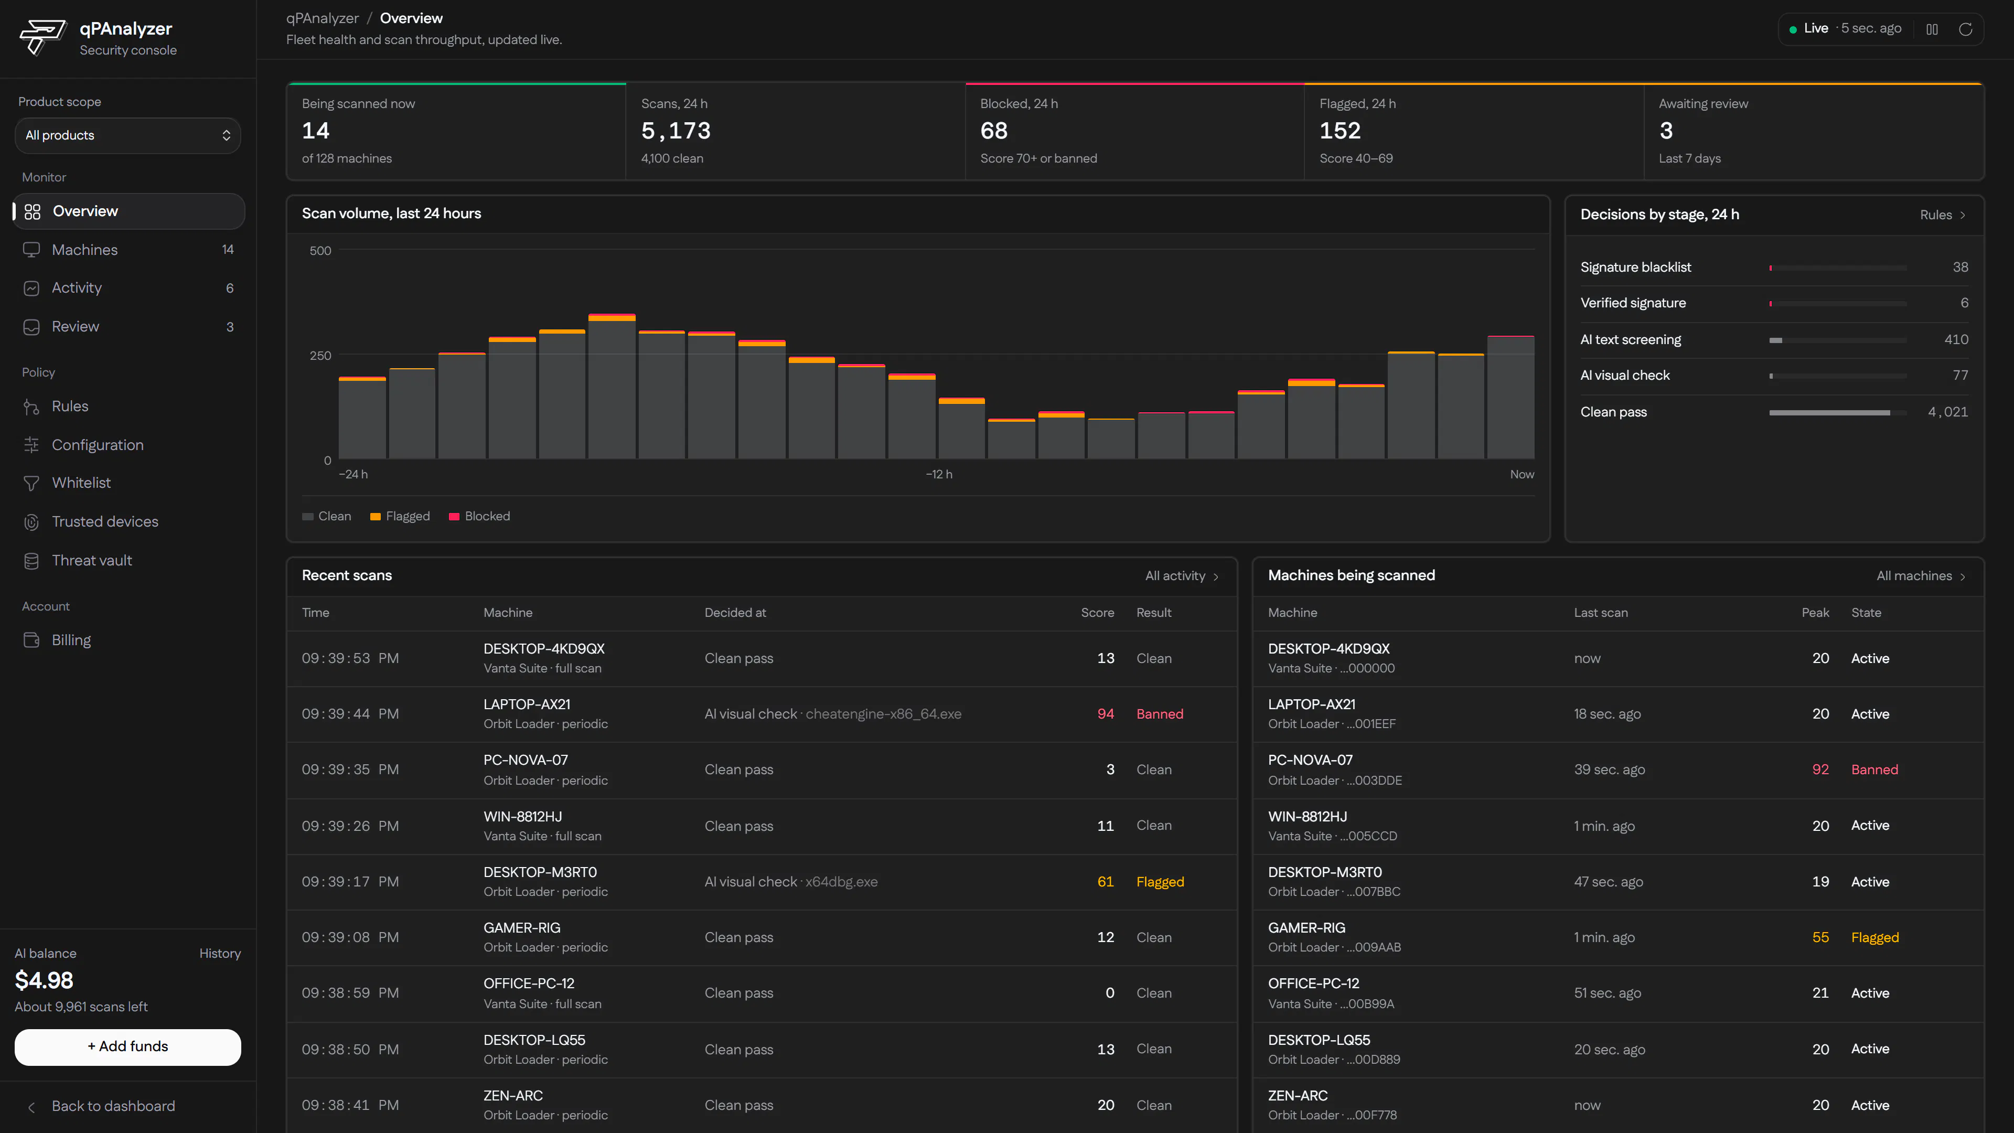Screen dimensions: 2014x1133
Task: Click the Trusted devices fingerprint icon
Action: click(x=31, y=522)
